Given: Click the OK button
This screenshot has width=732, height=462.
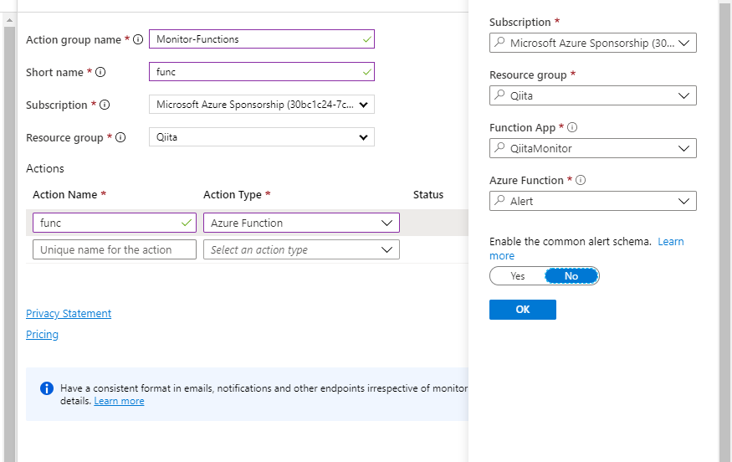Looking at the screenshot, I should [522, 310].
